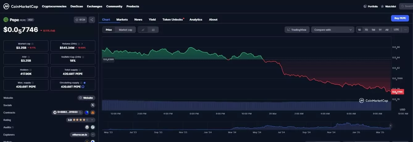Switch chart to Price view
Viewport: 413px width, 142px height.
click(x=109, y=30)
